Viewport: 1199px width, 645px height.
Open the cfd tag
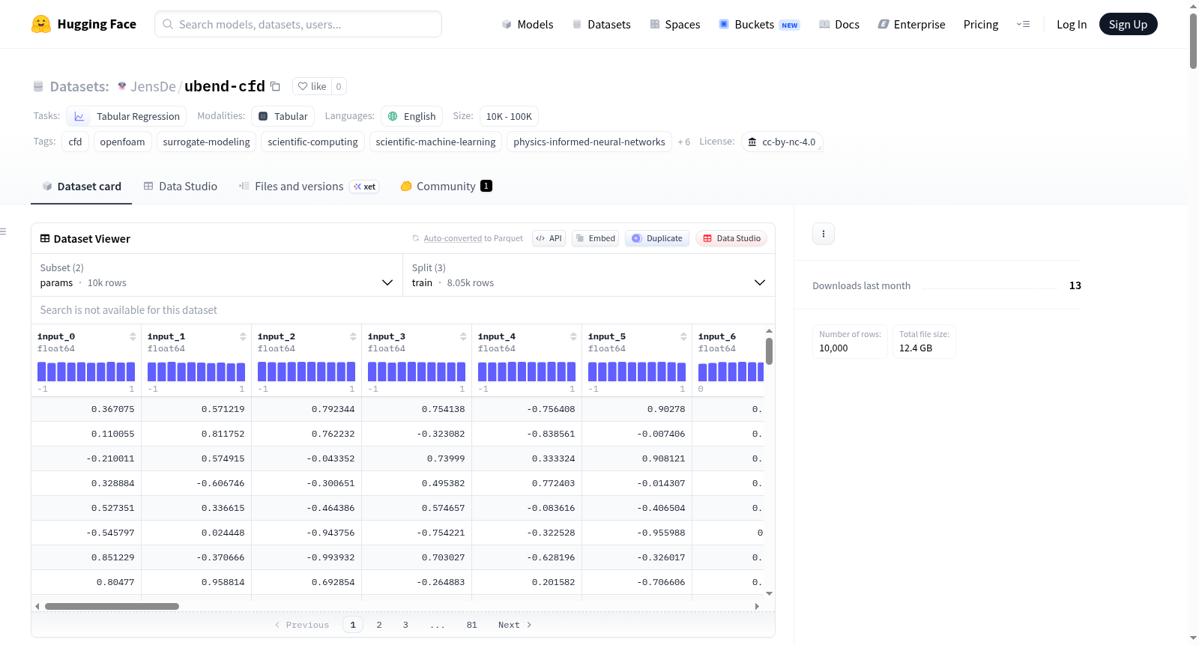coord(76,142)
